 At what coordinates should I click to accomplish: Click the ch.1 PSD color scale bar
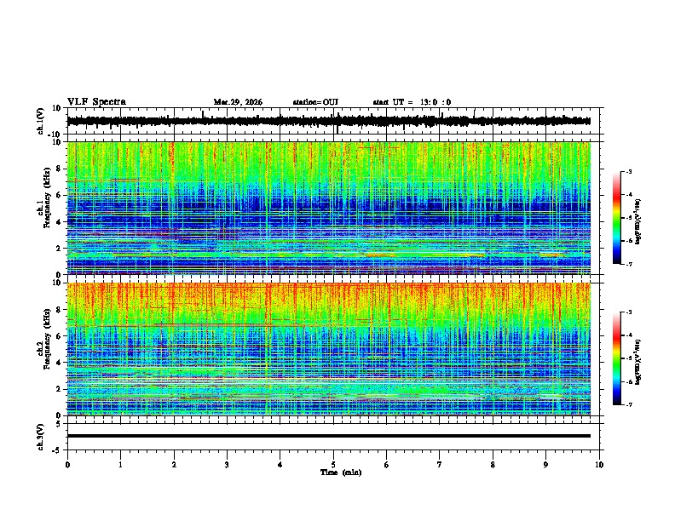tap(617, 218)
